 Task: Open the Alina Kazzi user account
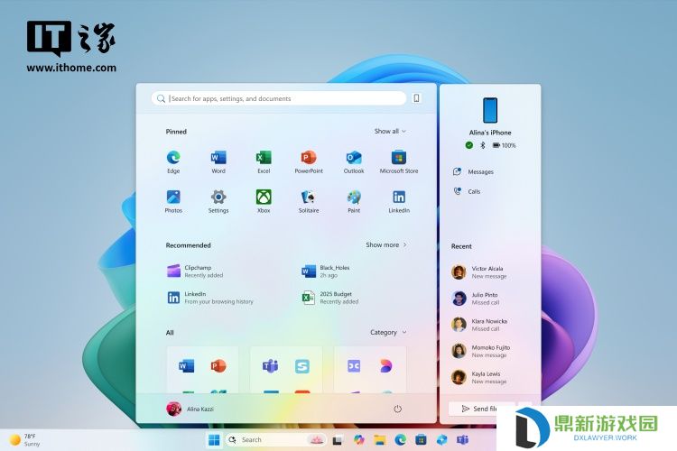coord(190,409)
